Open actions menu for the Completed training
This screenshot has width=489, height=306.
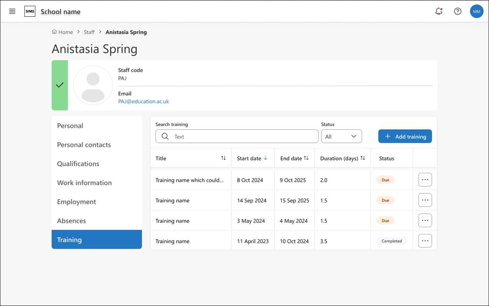tap(425, 241)
